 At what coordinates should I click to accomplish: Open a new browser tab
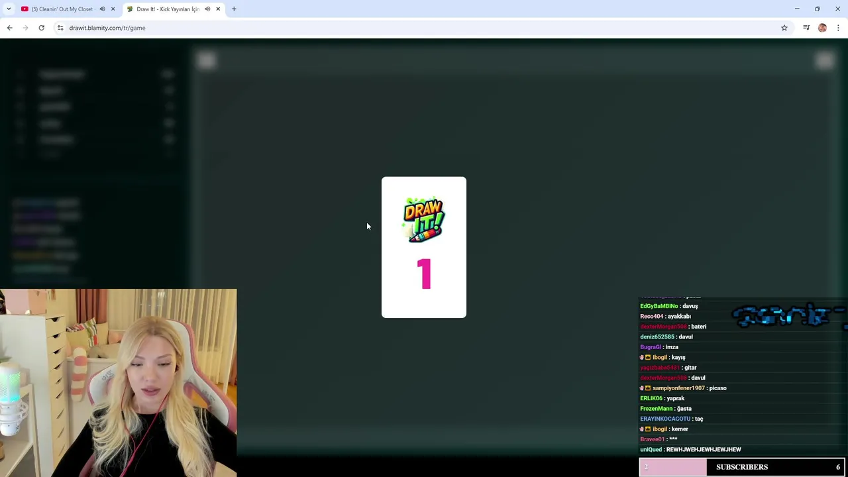pyautogui.click(x=234, y=9)
